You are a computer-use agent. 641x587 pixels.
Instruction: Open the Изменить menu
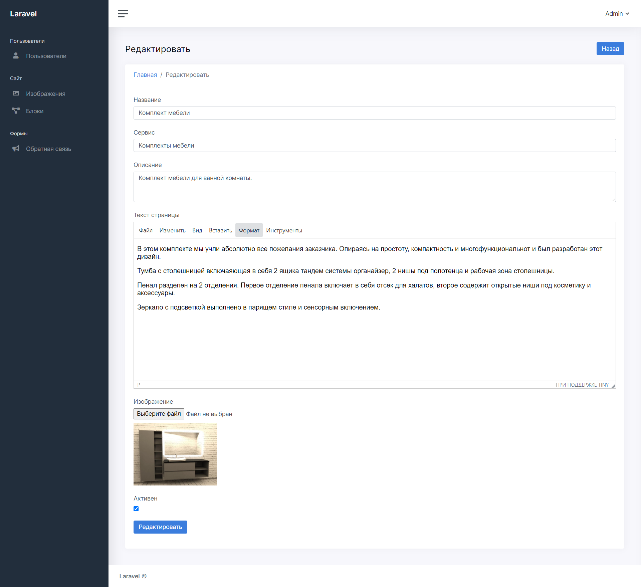172,230
